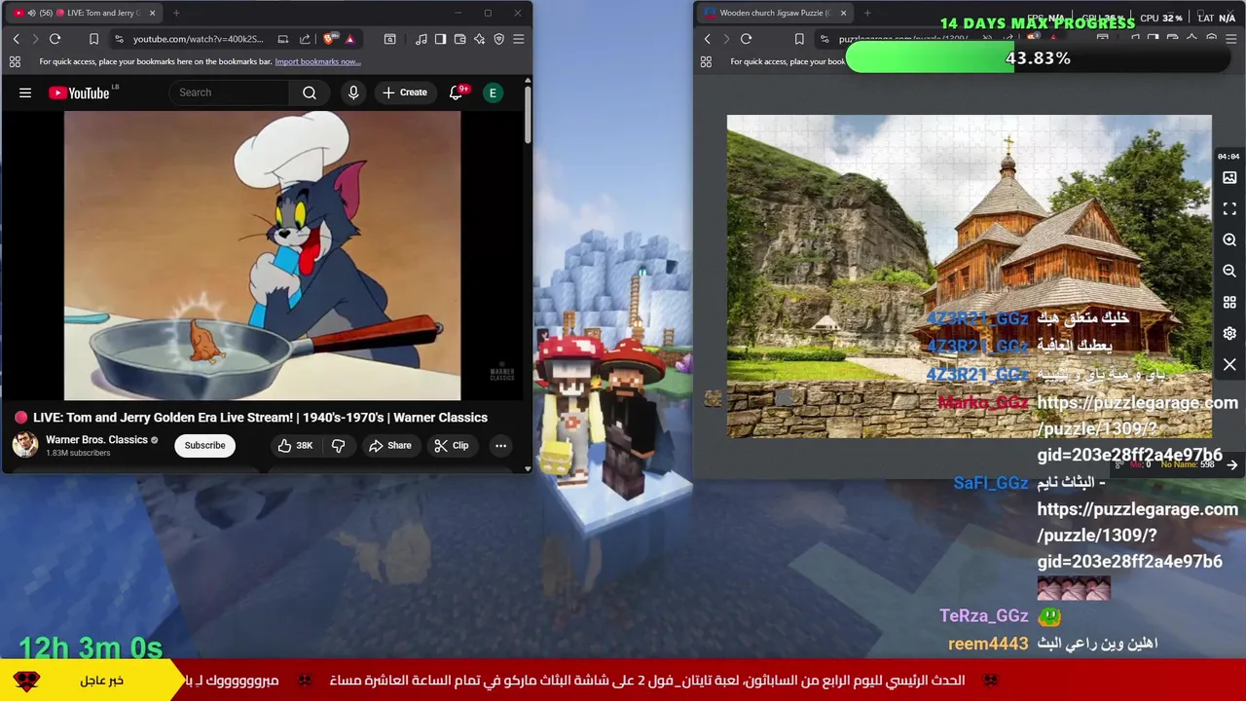Viewport: 1246px width, 701px height.
Task: Subscribe to Warner Bros. Classics
Action: coord(204,445)
